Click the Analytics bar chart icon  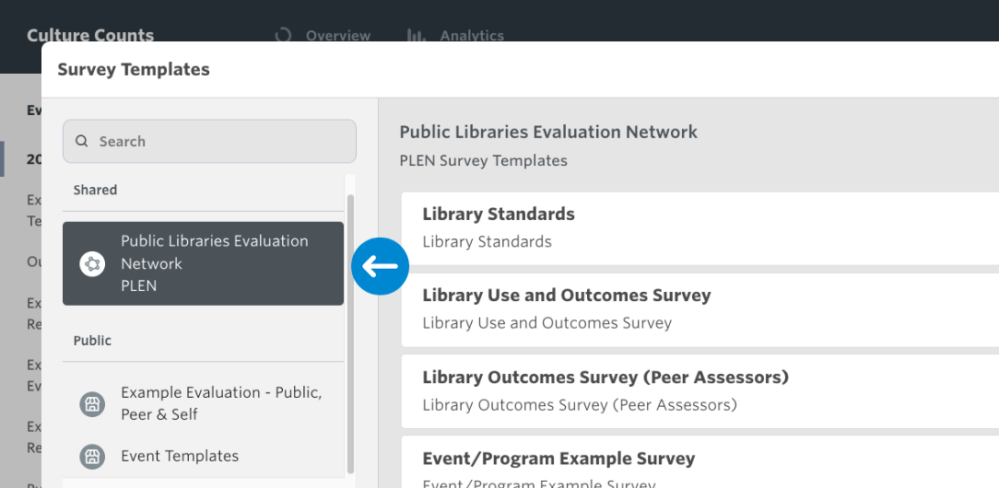pos(416,36)
